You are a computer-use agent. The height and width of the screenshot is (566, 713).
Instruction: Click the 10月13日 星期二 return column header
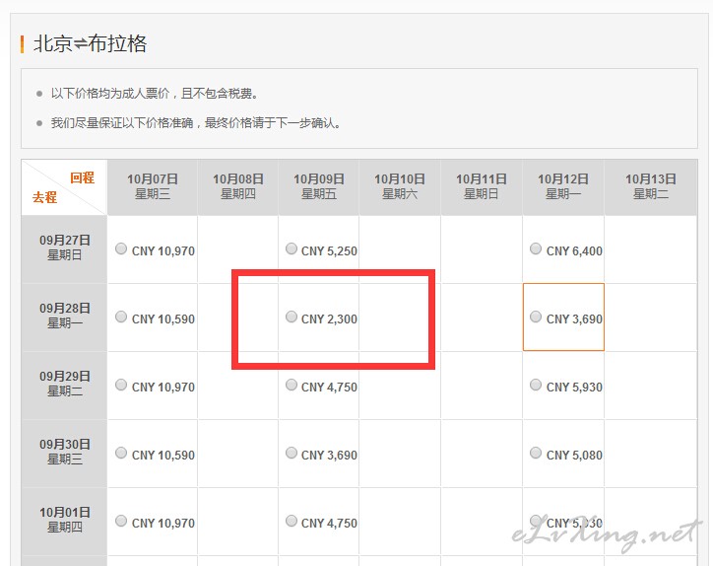tap(650, 186)
